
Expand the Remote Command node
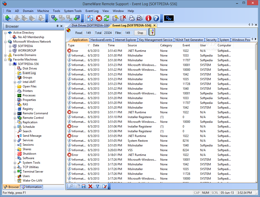(15, 114)
